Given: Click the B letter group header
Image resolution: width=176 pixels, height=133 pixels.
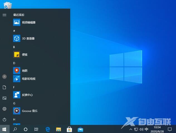Looking at the screenshot, I should tap(14, 47).
